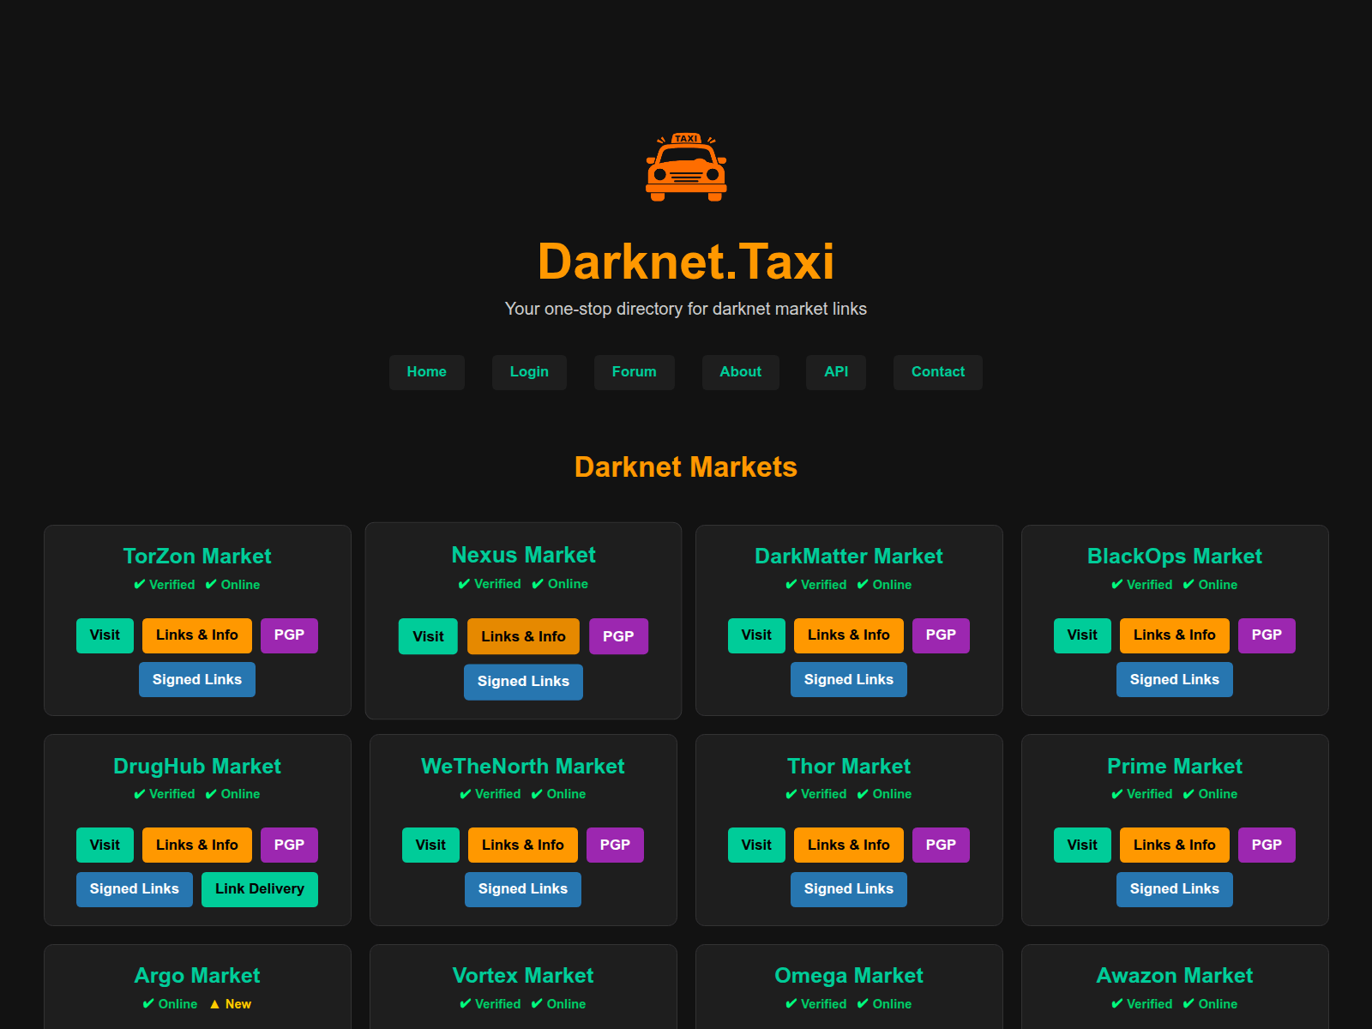Open the Contact navigation item
Screen dimensions: 1372x1029
pos(938,372)
